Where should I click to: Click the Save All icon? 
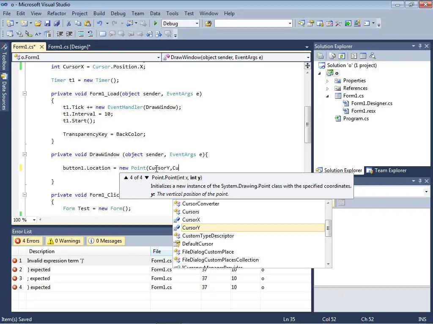(x=57, y=24)
